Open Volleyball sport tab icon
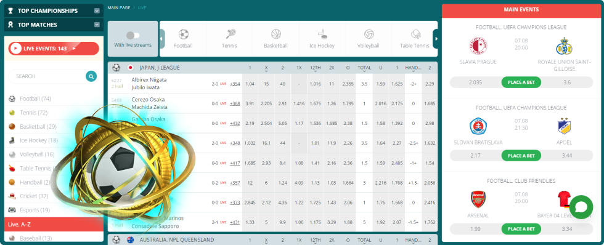Image resolution: width=604 pixels, height=245 pixels. coord(369,34)
